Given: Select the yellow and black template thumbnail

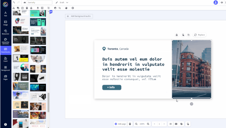Looking at the screenshot, I should click(x=21, y=58).
